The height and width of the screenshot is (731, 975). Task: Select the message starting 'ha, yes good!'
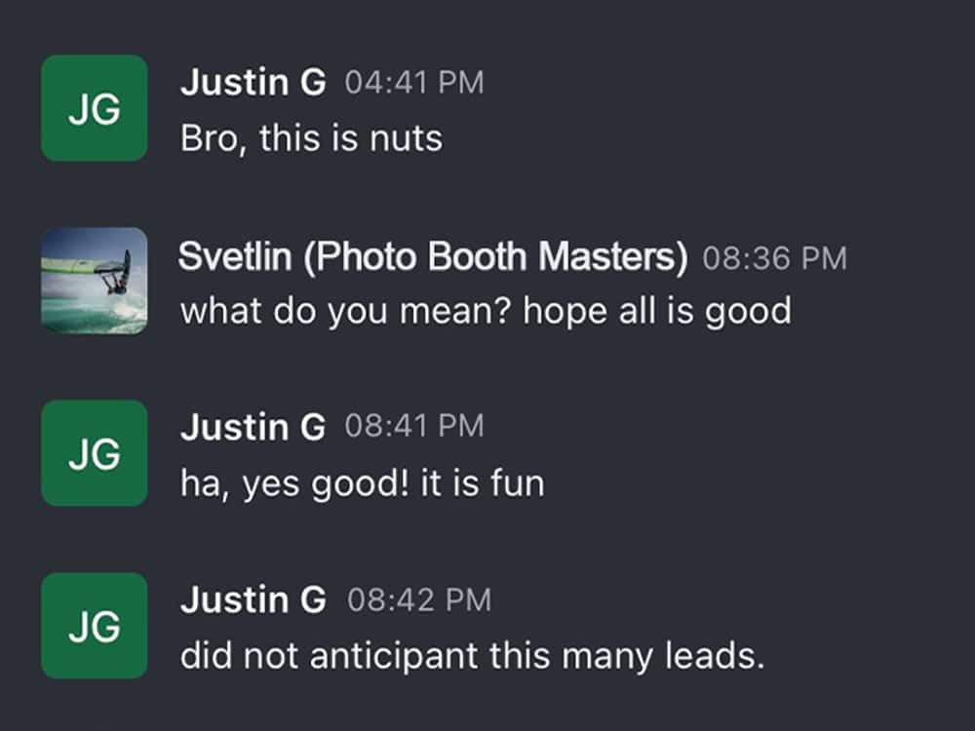pyautogui.click(x=363, y=483)
